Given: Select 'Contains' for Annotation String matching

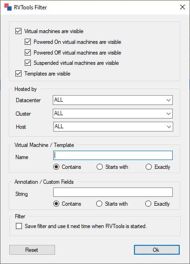Looking at the screenshot, I should click(56, 204).
